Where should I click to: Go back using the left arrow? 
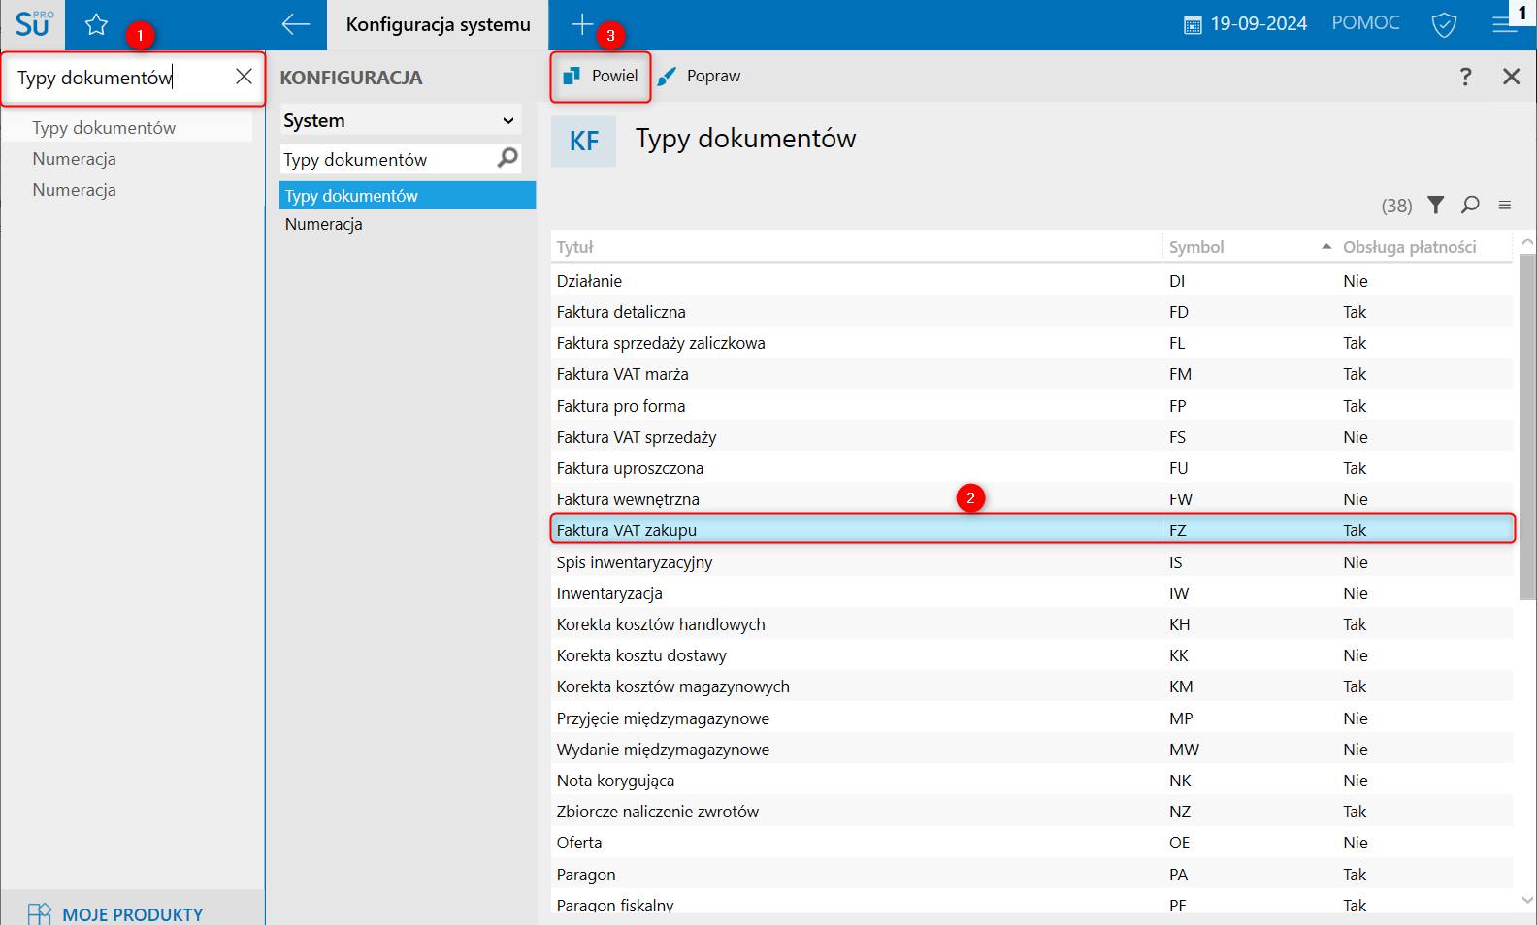(295, 24)
